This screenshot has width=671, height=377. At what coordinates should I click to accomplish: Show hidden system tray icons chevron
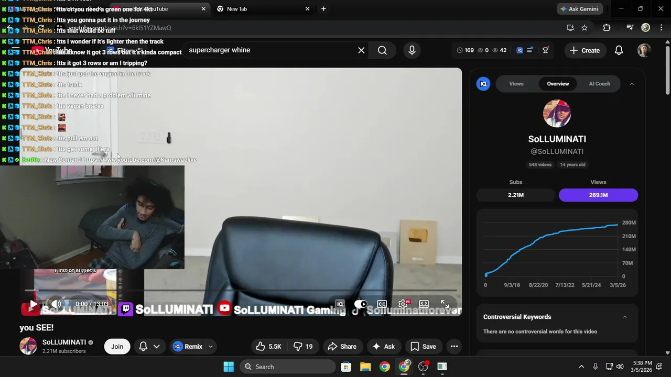pos(581,367)
